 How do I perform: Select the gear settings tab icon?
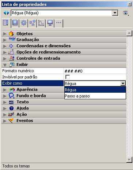[24, 23]
